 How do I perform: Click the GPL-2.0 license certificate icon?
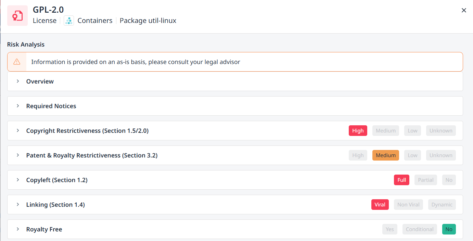click(x=17, y=16)
